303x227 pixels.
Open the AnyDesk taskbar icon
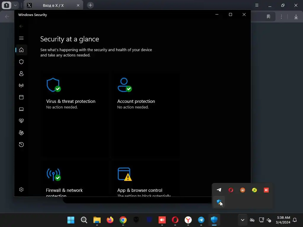click(x=162, y=220)
